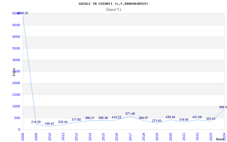
Task: Click data label 431.08
Action: (x=197, y=117)
